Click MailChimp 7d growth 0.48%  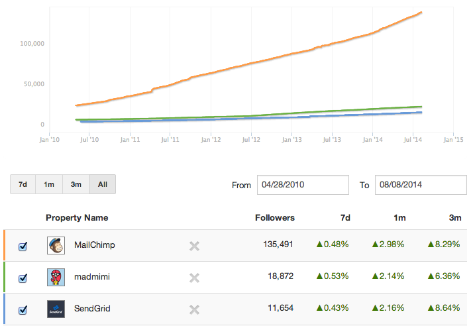(333, 245)
